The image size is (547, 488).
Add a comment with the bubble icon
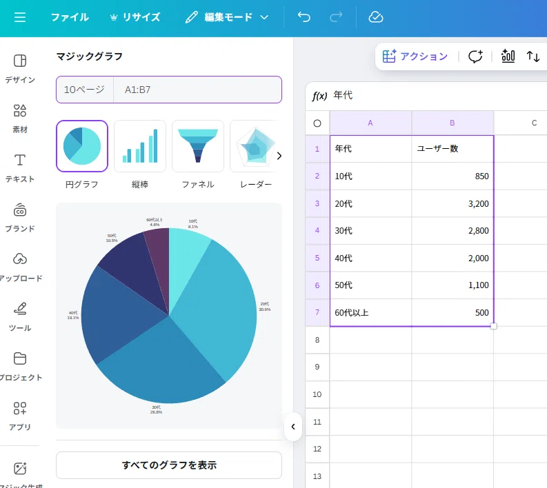coord(475,57)
